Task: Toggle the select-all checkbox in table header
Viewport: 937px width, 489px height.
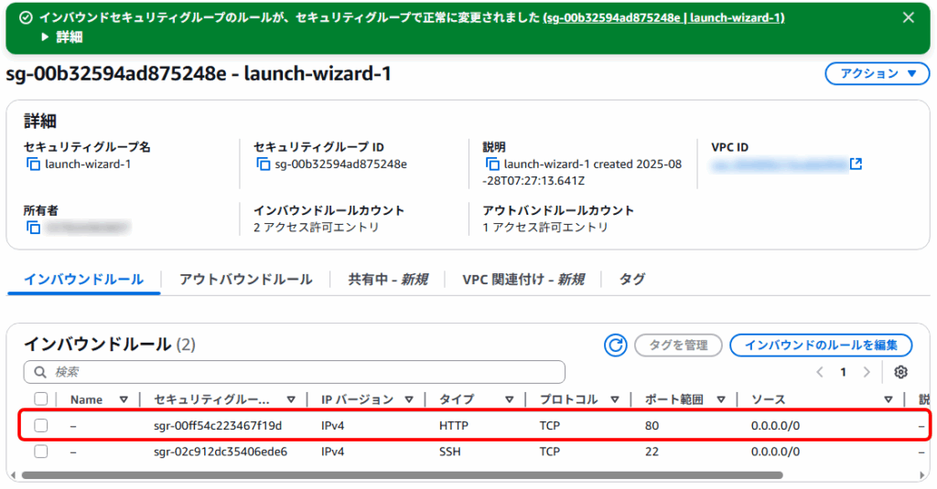Action: pyautogui.click(x=41, y=399)
